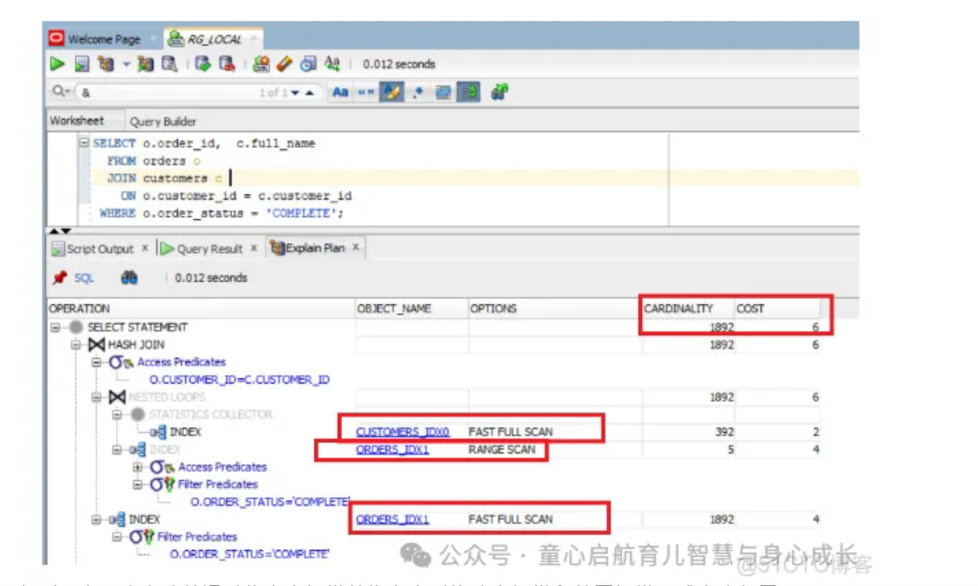Toggle match case Aa in the find bar

(x=341, y=92)
